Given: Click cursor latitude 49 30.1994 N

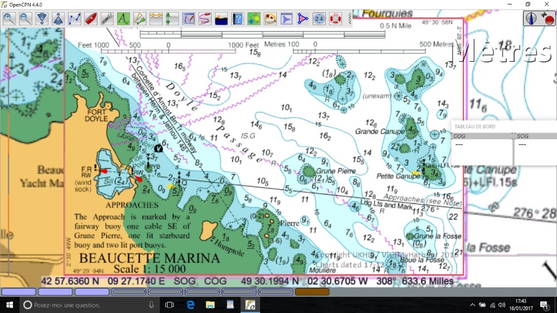Looking at the screenshot, I should [270, 281].
